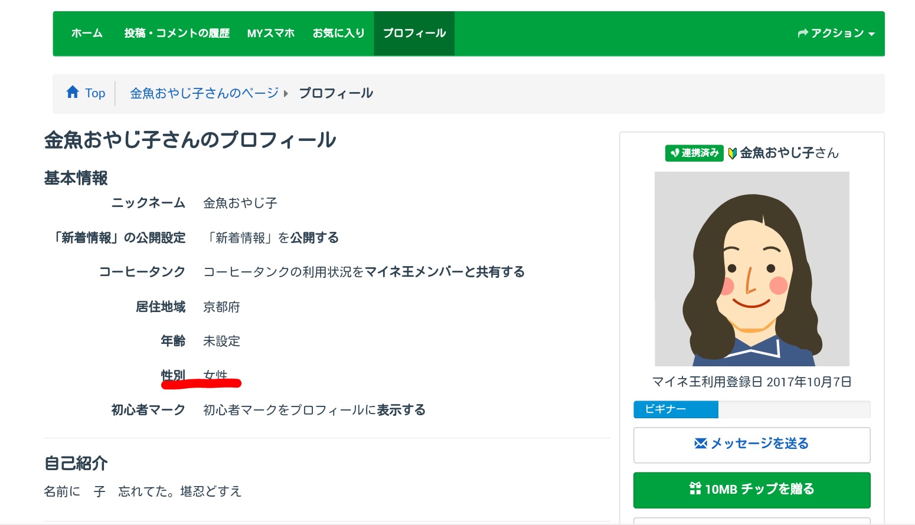
Task: Click the share arrow icon next to アクション
Action: (x=802, y=34)
